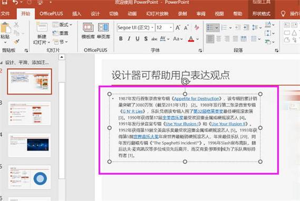Viewport: 300px width, 201px height.
Task: Switch to the OfficePLUS tab
Action: pos(51,14)
